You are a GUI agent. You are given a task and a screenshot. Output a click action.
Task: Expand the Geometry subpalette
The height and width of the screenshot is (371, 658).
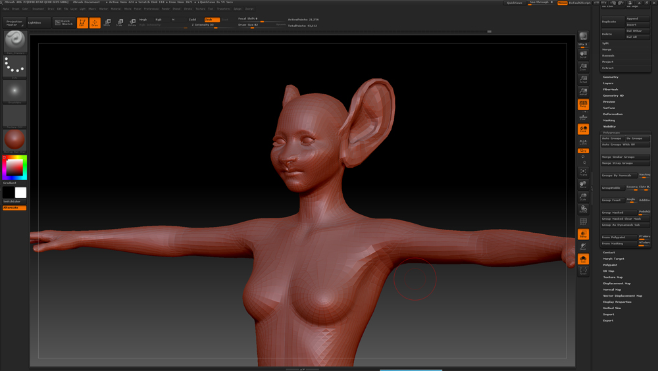pos(611,77)
